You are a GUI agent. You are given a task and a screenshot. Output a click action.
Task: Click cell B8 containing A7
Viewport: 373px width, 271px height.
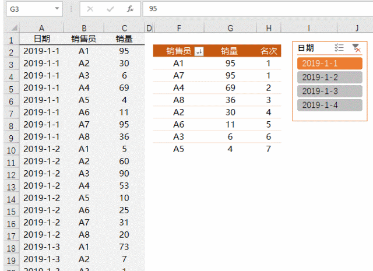pyautogui.click(x=84, y=125)
